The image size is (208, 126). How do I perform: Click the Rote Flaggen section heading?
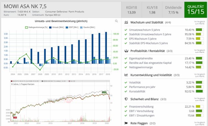[139, 123]
